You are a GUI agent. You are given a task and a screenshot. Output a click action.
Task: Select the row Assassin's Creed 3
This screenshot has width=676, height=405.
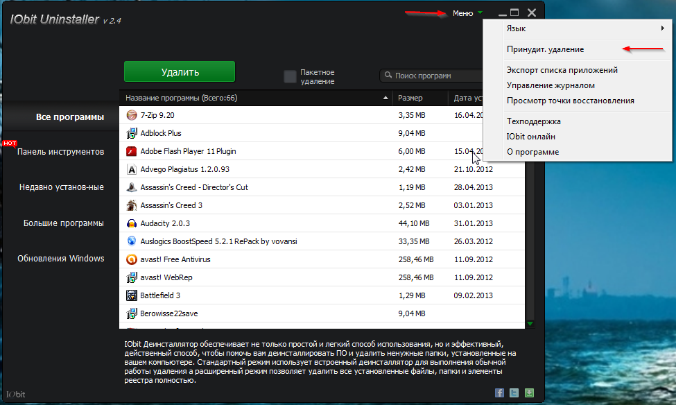(x=322, y=205)
